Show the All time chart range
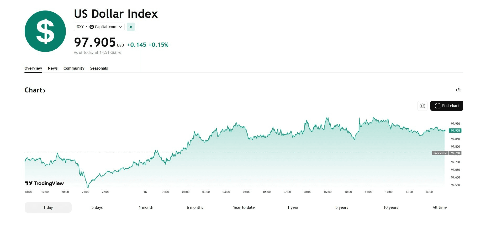 pyautogui.click(x=440, y=207)
